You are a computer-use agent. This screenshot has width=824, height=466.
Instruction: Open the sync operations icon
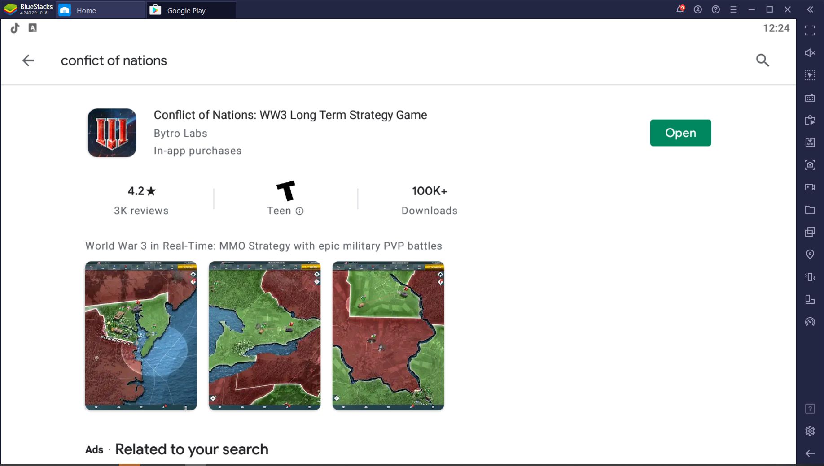click(810, 120)
